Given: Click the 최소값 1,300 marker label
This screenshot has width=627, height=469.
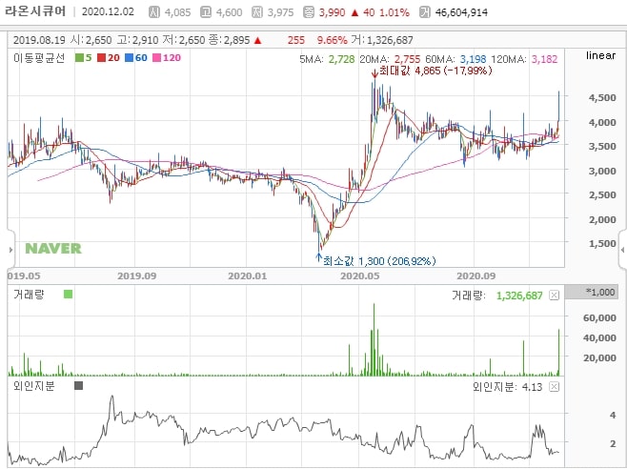Looking at the screenshot, I should coord(379,261).
